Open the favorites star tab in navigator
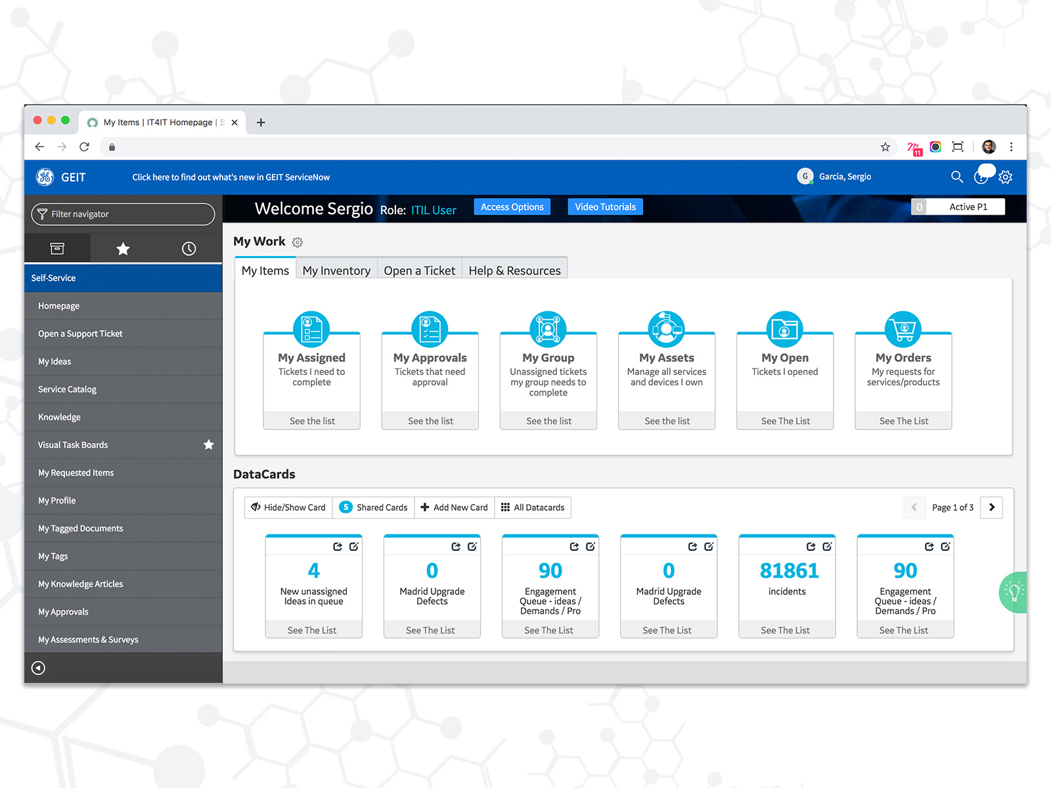The image size is (1051, 788). point(123,249)
